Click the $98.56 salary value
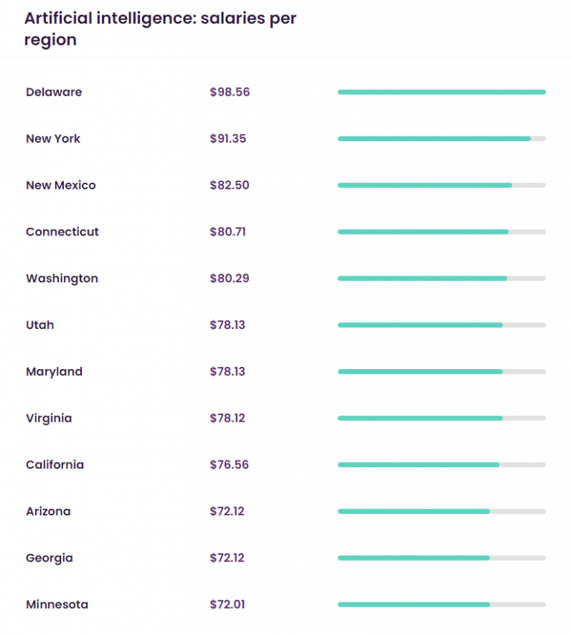Image resolution: width=571 pixels, height=635 pixels. point(229,92)
